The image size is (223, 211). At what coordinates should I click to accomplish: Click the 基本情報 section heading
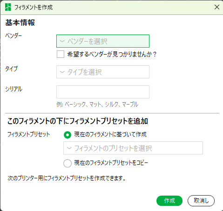20,22
